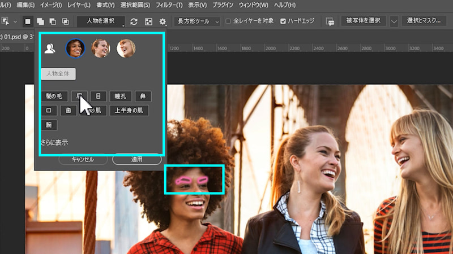
Task: Open the プラグイン menu
Action: [223, 5]
